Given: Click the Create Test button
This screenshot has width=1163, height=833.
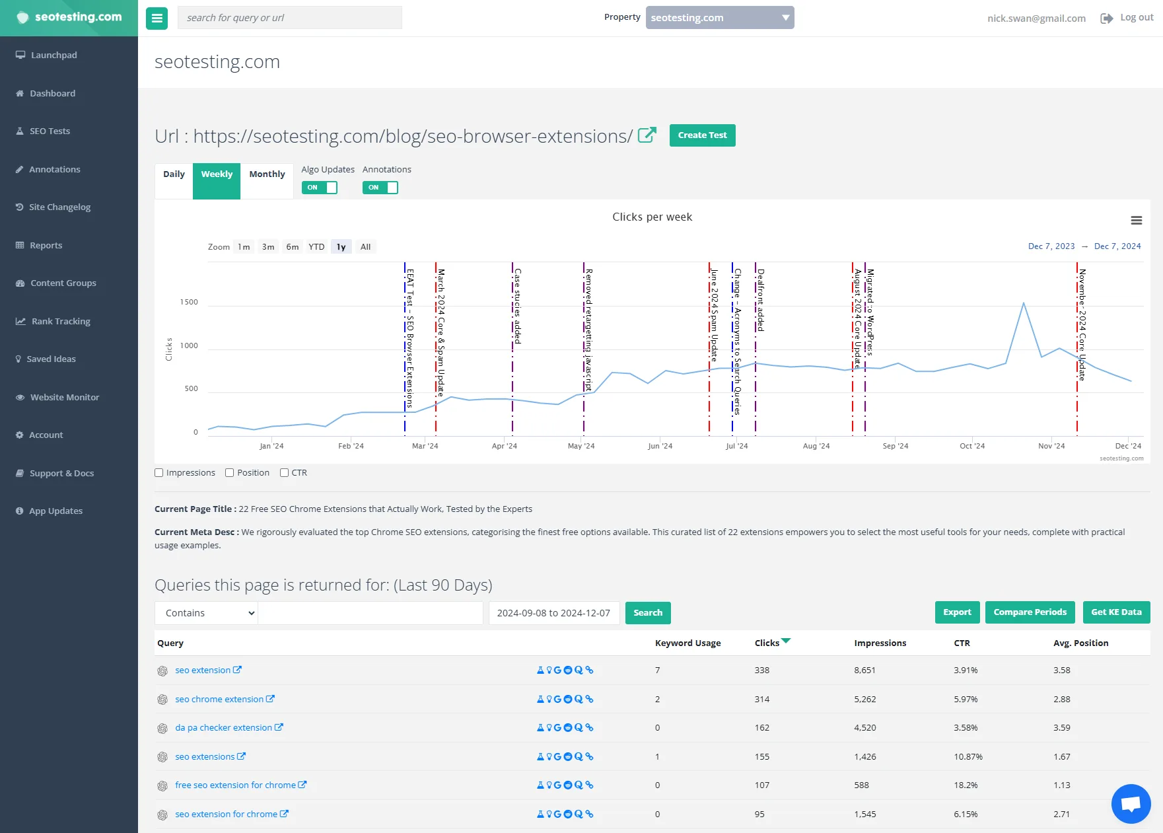Looking at the screenshot, I should tap(702, 135).
